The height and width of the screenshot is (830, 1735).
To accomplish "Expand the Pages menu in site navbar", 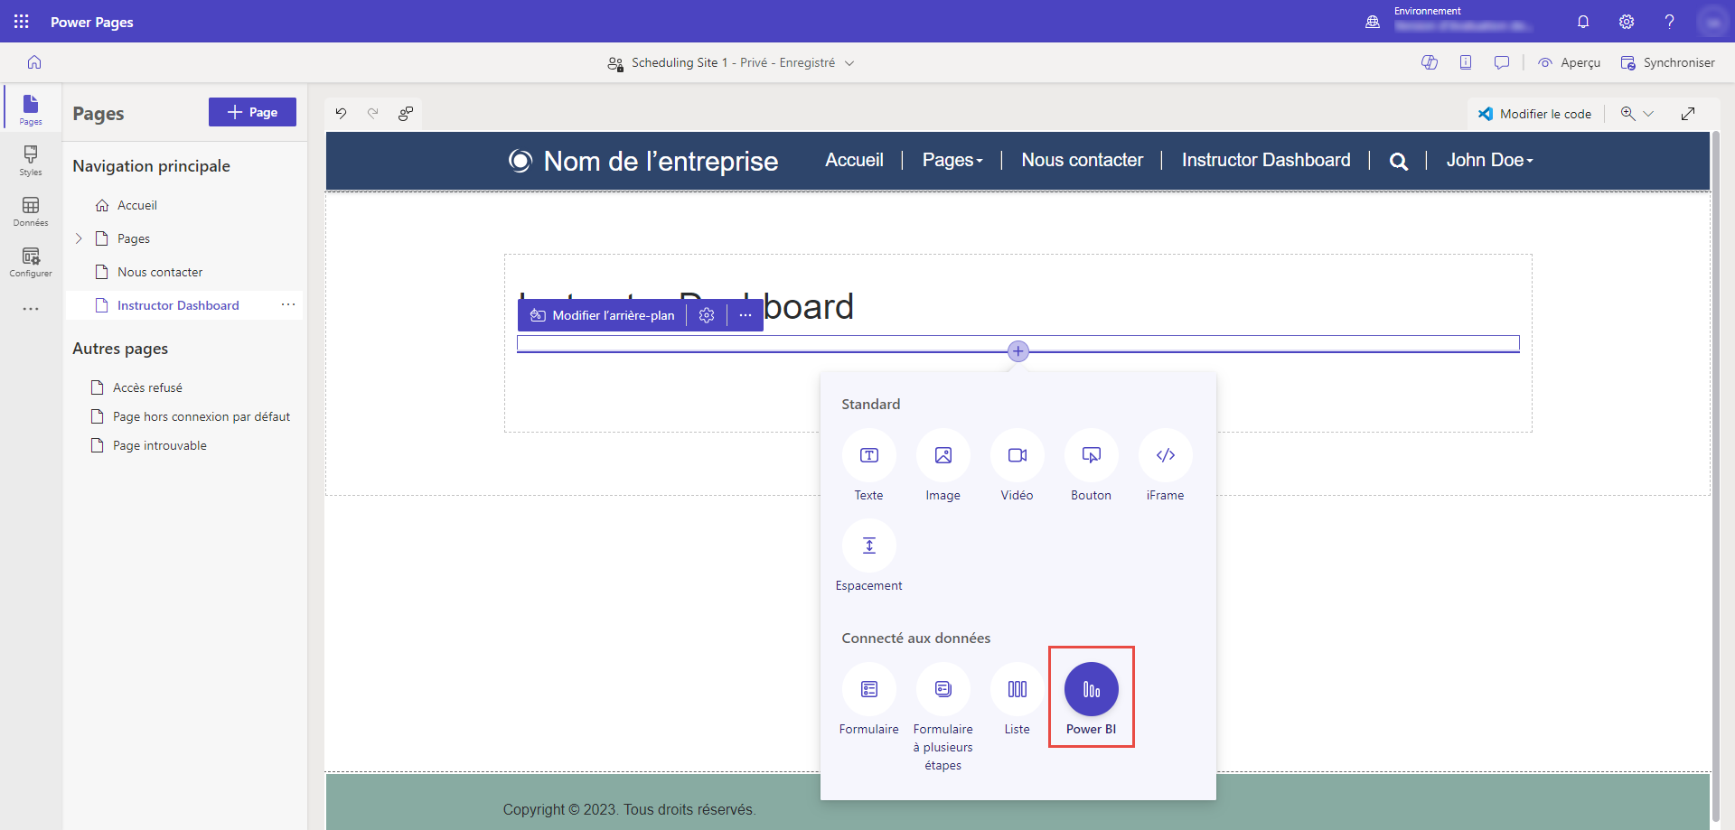I will 952,160.
